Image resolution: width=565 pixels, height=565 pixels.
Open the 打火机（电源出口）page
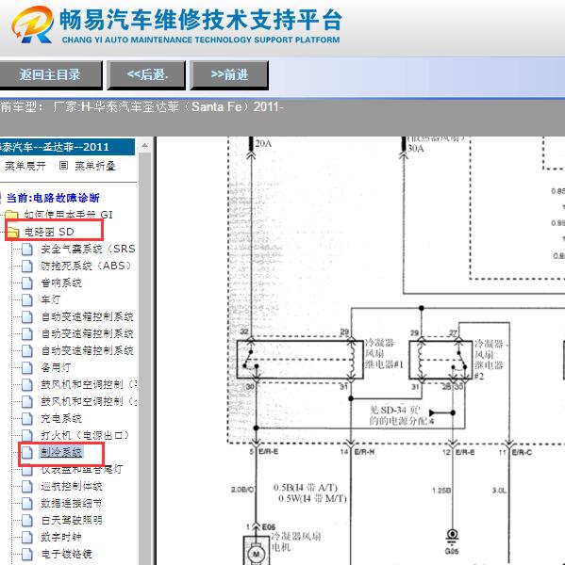click(85, 435)
